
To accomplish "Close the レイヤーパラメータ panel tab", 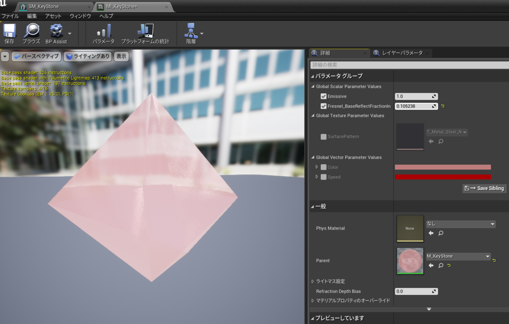I will [x=427, y=53].
